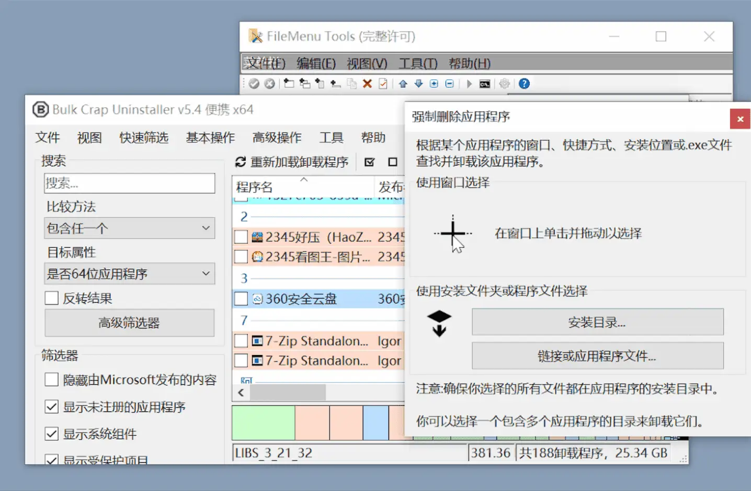Click the blue move up arrow in FileMenu Tools
Viewport: 751px width, 491px height.
403,84
